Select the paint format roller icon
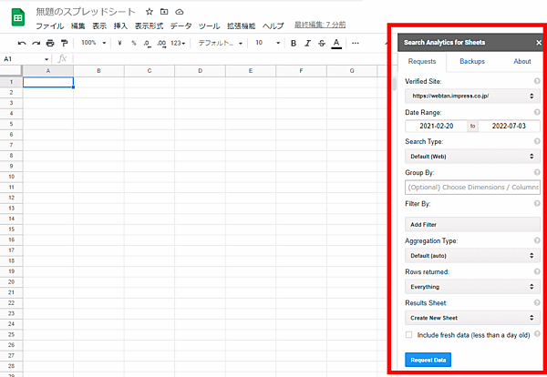This screenshot has height=377, width=547. click(x=64, y=43)
